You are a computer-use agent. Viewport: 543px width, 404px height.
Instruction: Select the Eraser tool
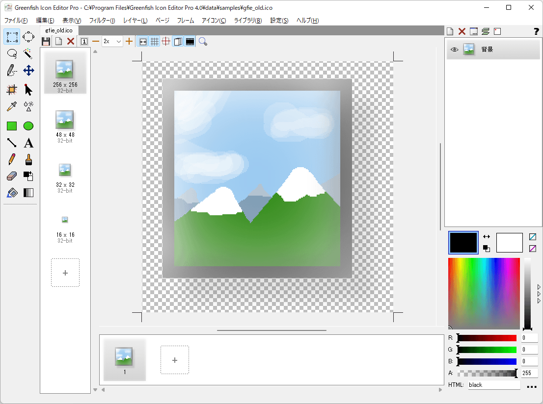(x=12, y=176)
